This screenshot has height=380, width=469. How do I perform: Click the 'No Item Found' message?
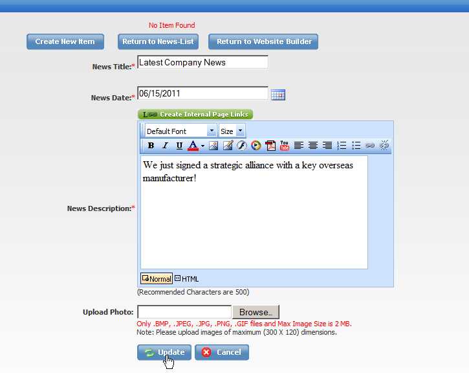click(171, 25)
